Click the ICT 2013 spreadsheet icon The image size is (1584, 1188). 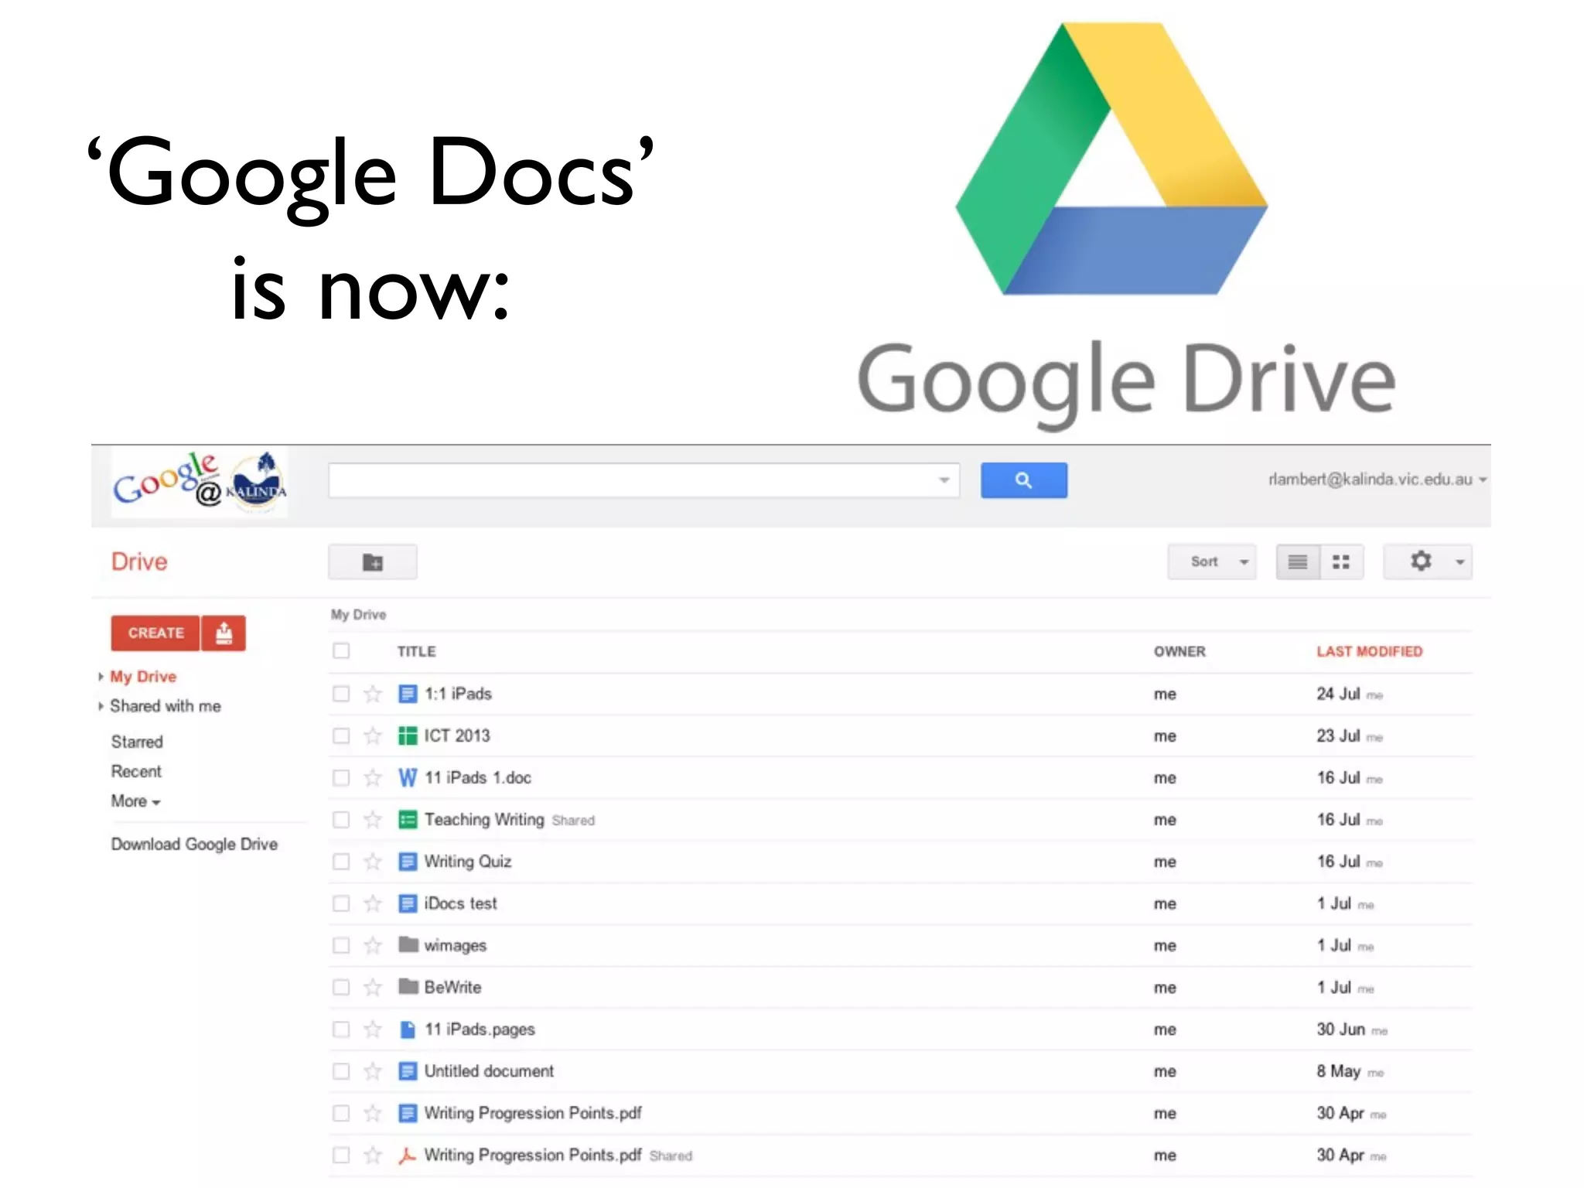408,736
